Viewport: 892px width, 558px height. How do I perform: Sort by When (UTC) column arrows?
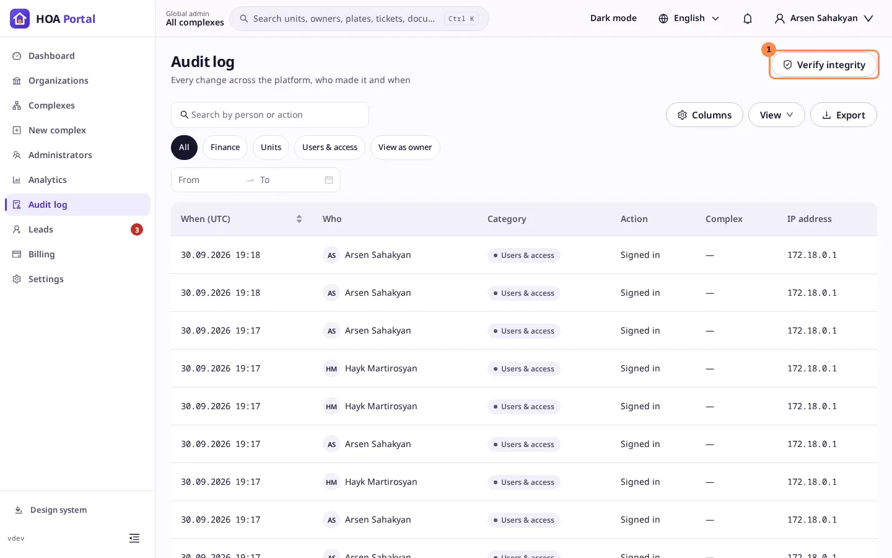point(299,219)
